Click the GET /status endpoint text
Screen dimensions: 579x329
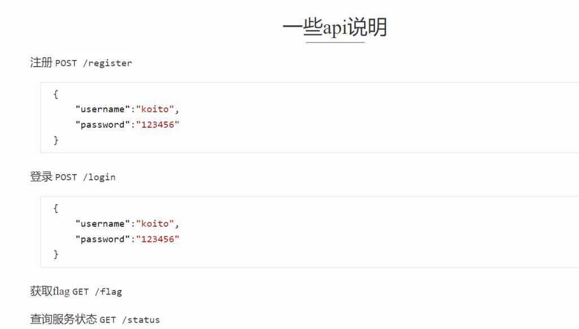pyautogui.click(x=129, y=320)
